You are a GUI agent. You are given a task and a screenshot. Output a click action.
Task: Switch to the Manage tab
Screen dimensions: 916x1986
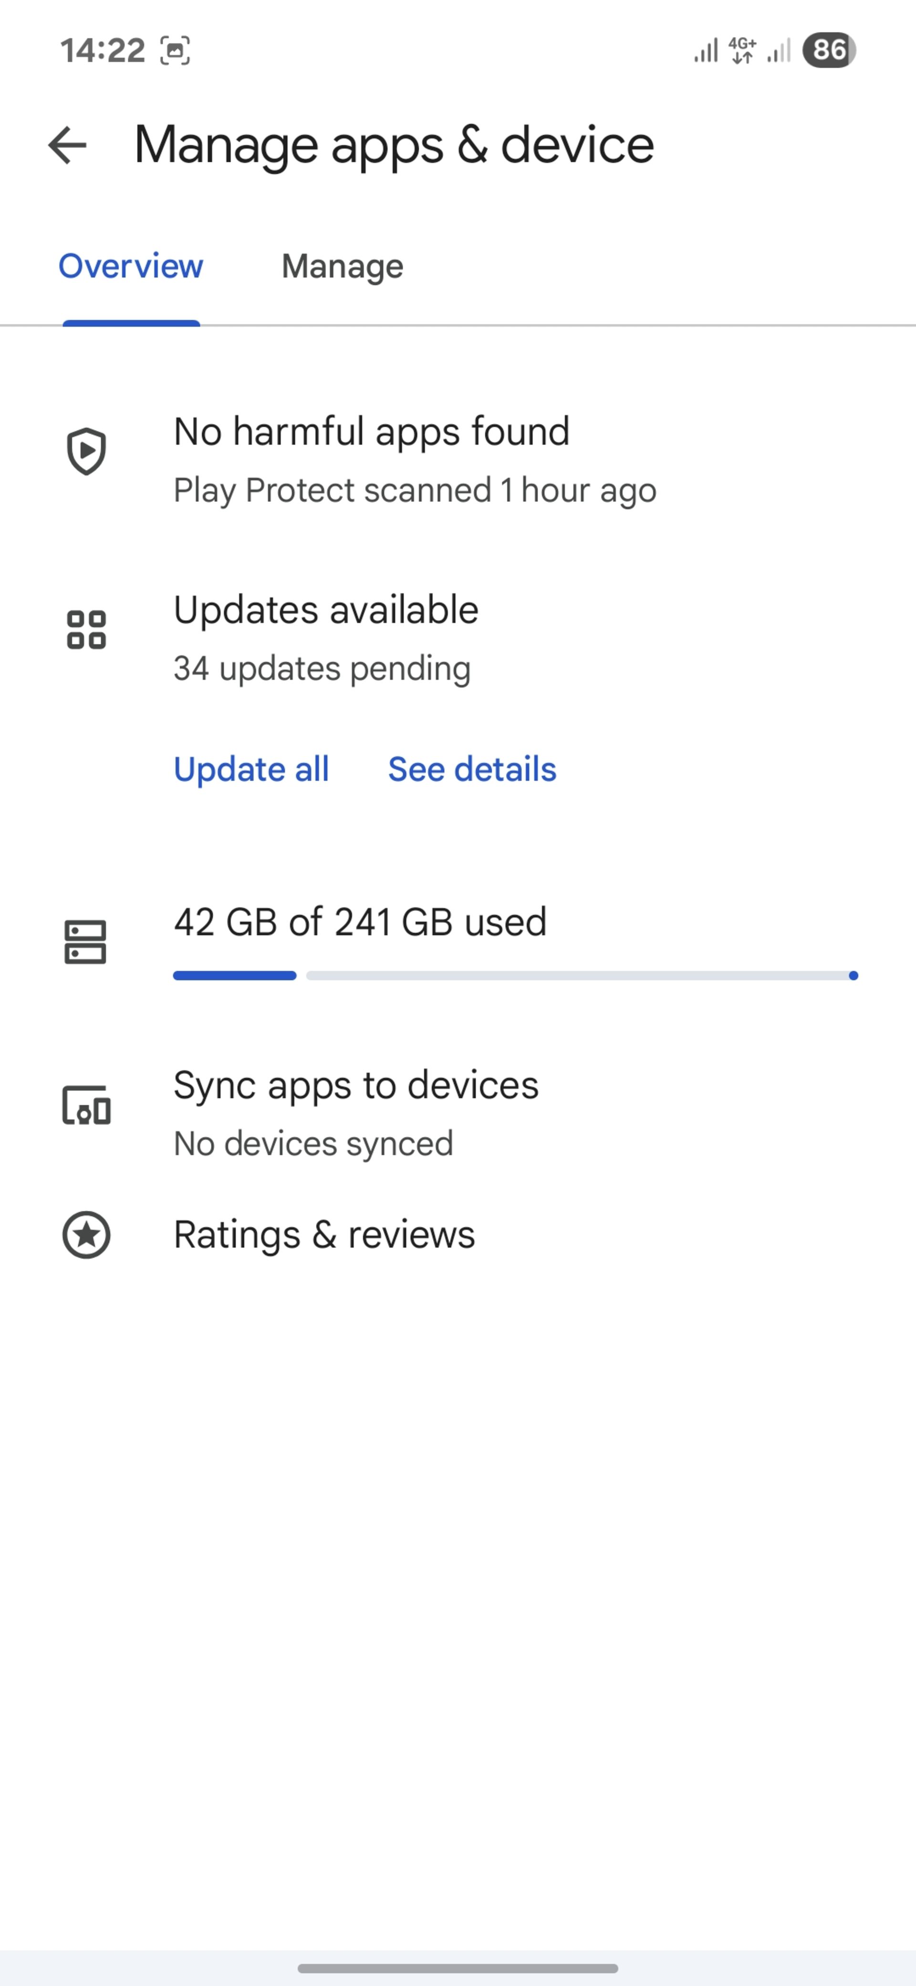click(342, 266)
